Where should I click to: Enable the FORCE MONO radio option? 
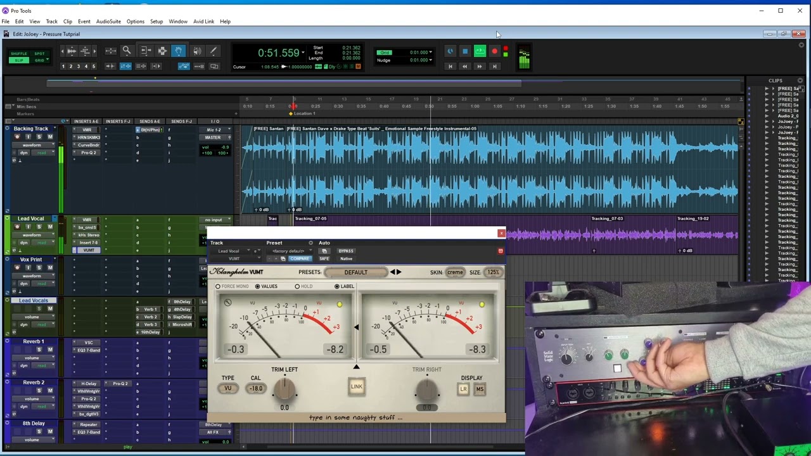[x=218, y=286]
